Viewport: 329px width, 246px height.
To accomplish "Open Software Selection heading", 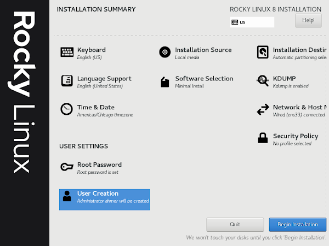I will [204, 79].
